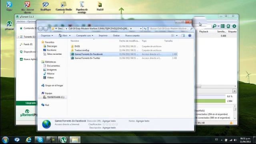
Task: Open Documentos library
Action: 52,66
